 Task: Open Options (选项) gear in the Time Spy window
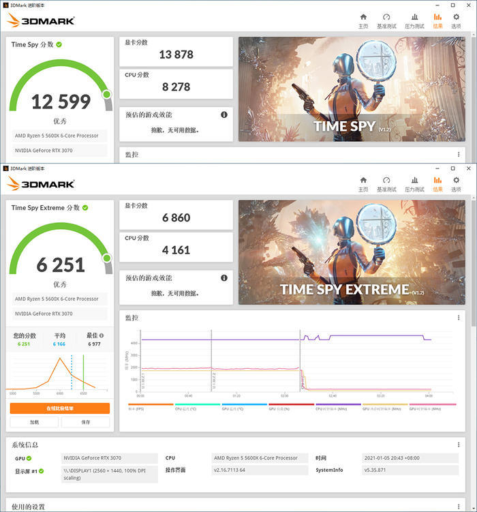coord(456,21)
